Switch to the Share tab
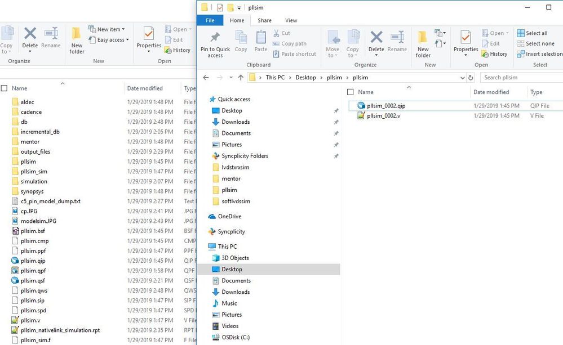The image size is (563, 345). (265, 20)
